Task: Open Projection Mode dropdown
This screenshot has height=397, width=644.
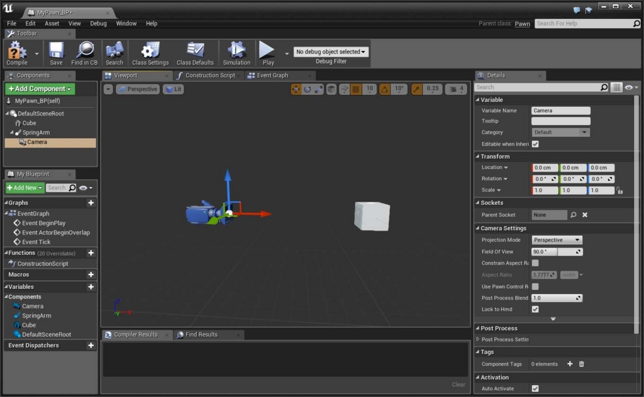Action: click(557, 240)
